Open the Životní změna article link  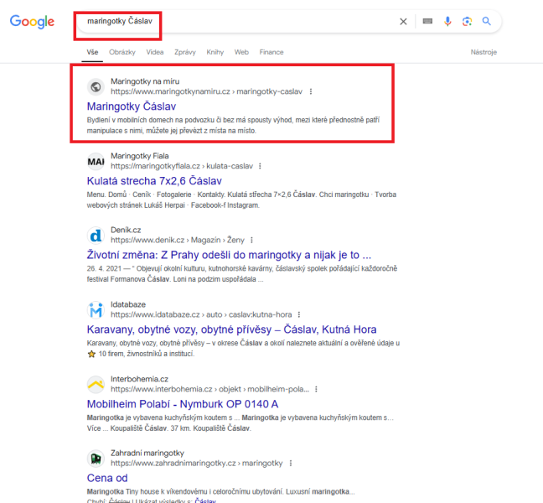click(229, 255)
